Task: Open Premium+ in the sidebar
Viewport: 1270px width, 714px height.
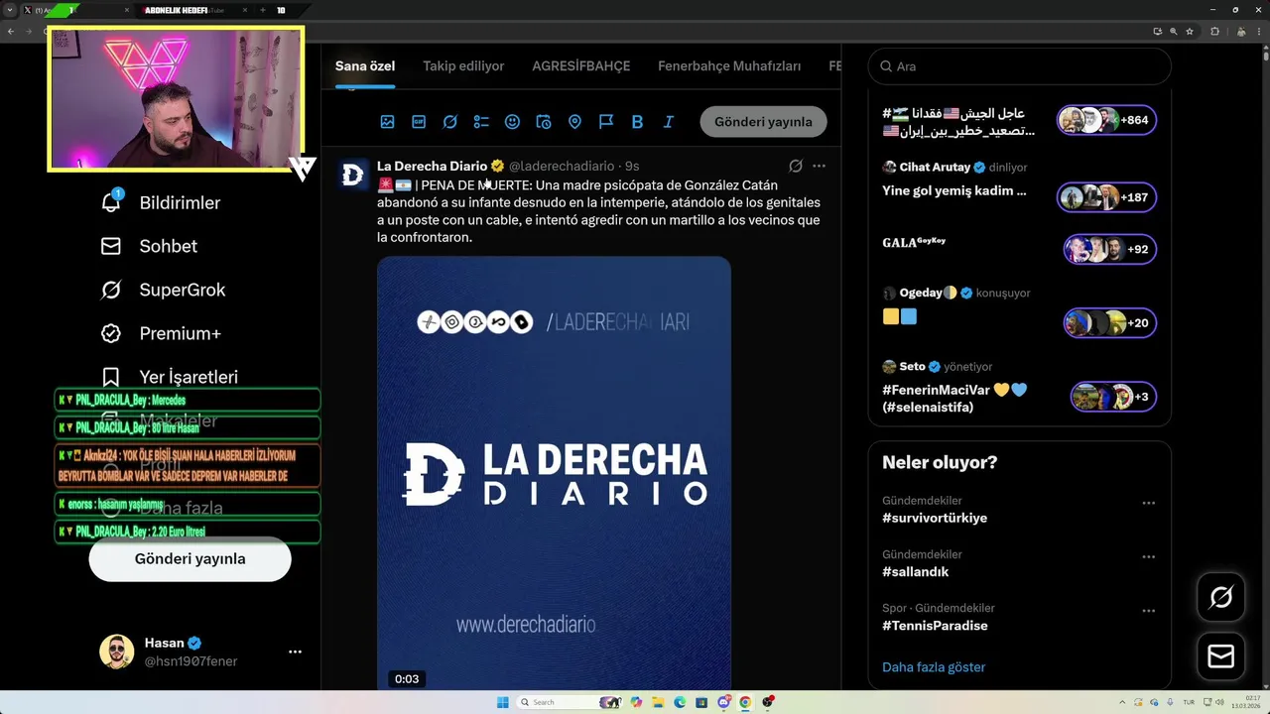Action: pyautogui.click(x=161, y=333)
